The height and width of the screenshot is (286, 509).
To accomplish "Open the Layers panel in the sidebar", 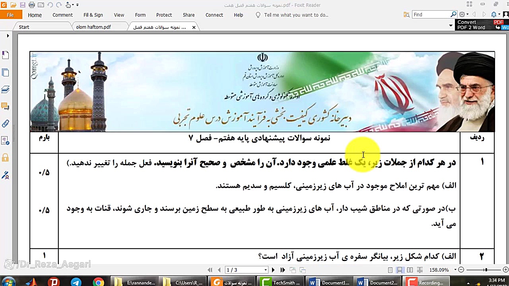I will [6, 89].
